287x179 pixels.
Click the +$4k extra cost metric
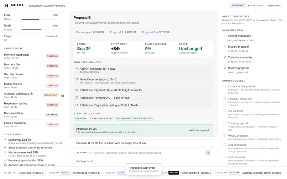point(116,49)
